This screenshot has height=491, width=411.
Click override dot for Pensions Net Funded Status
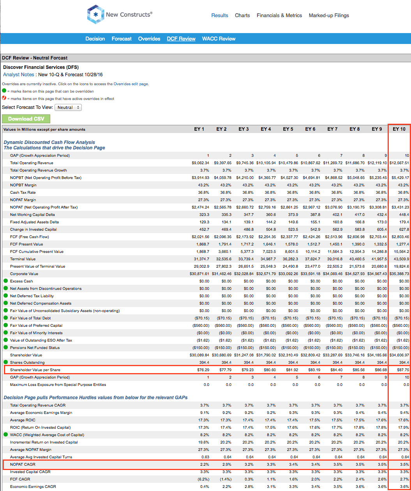click(5, 347)
